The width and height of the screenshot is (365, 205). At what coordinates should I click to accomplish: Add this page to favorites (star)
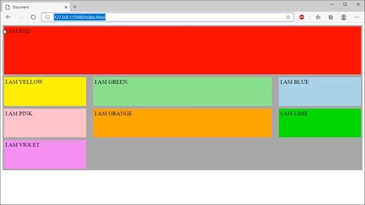click(288, 17)
